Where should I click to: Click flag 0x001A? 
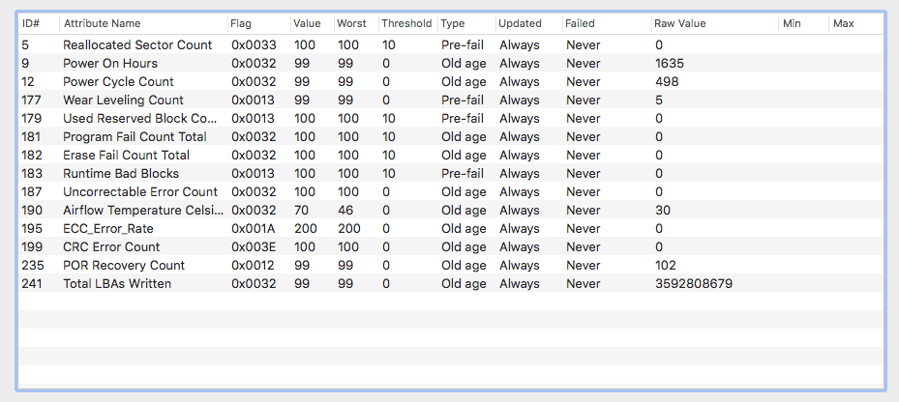point(254,228)
